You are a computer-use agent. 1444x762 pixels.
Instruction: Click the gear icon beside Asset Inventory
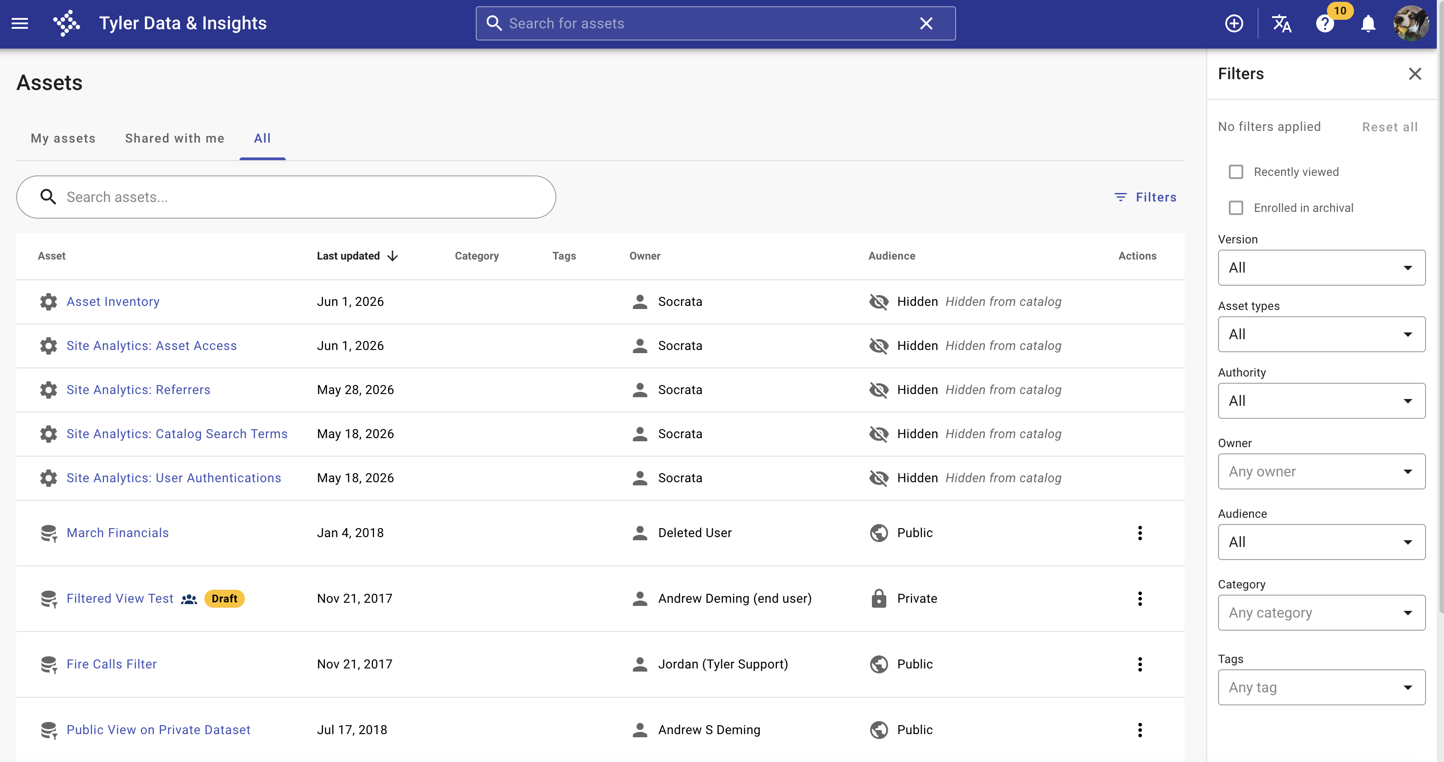49,301
